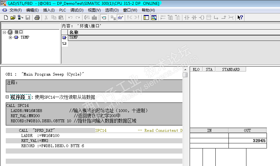Click the SFC14 comment text
The height and width of the screenshot is (166, 280).
coord(101,130)
